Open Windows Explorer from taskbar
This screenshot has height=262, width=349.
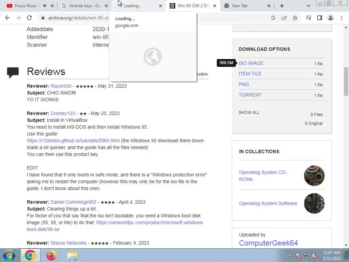[73, 256]
